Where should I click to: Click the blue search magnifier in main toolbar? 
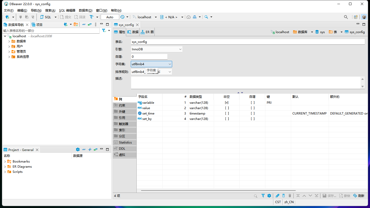206,17
